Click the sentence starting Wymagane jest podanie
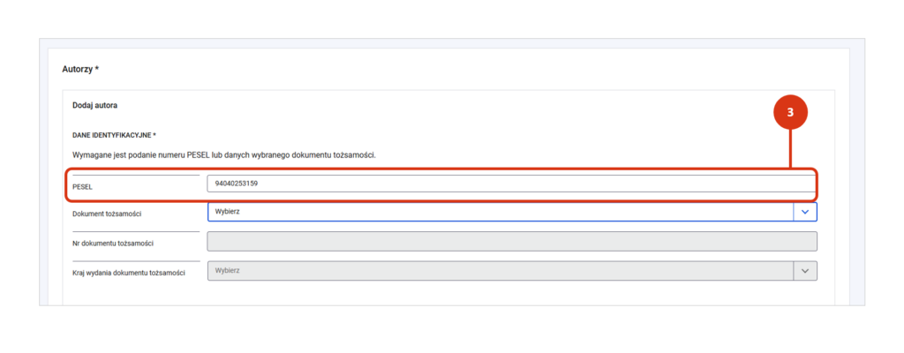 pos(224,155)
